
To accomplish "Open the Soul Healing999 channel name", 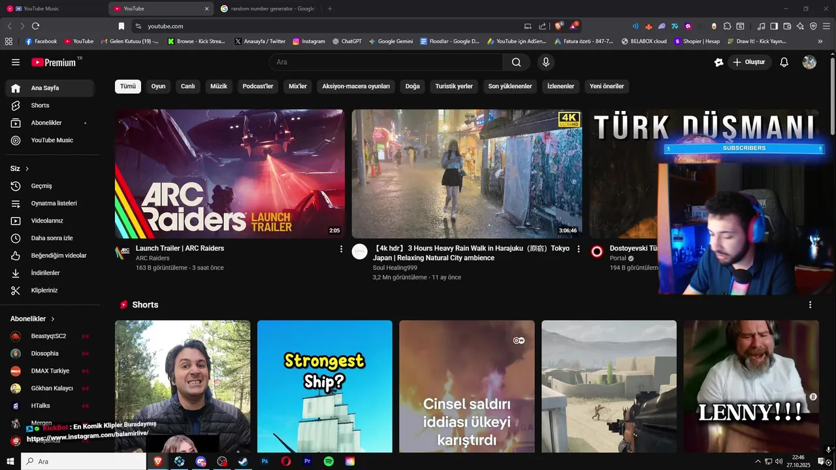I will 394,268.
